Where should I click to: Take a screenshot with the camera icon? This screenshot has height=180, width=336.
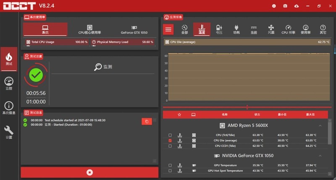(x=285, y=6)
